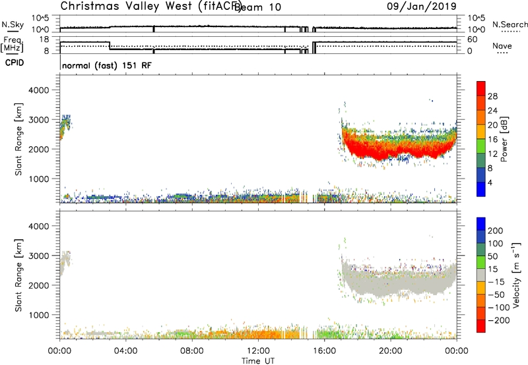Pick the red top segment of Power color bar

coord(481,89)
